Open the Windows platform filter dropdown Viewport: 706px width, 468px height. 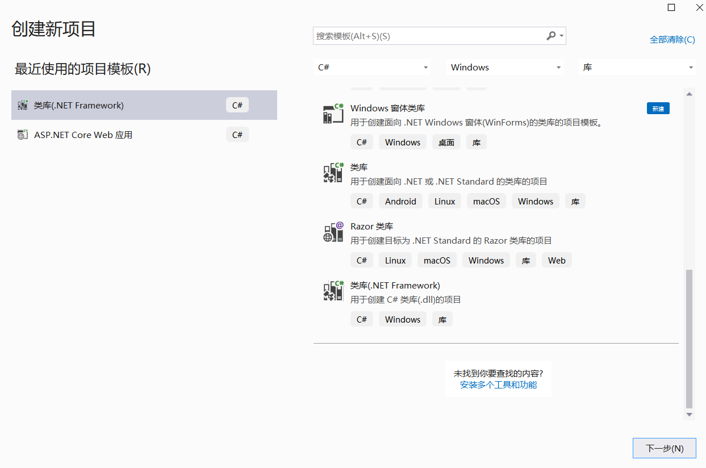(504, 67)
